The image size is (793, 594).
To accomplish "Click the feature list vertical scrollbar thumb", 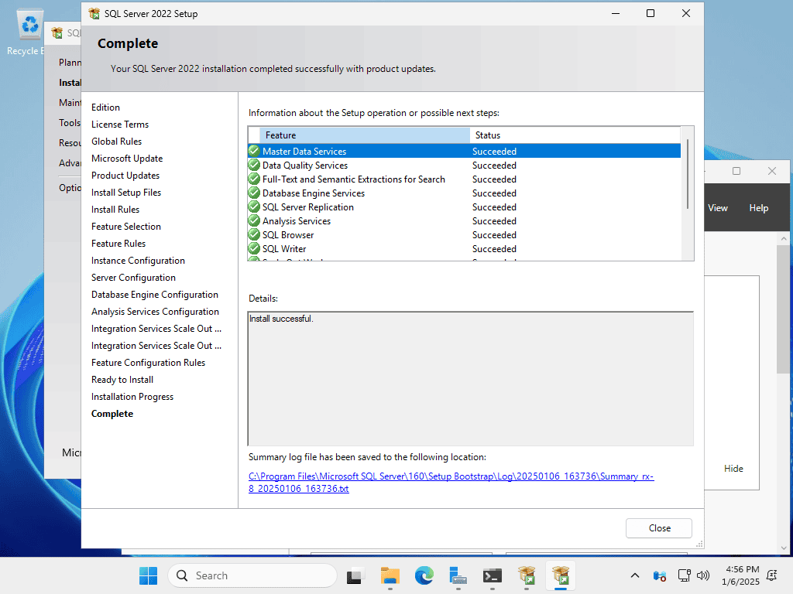I will point(688,174).
